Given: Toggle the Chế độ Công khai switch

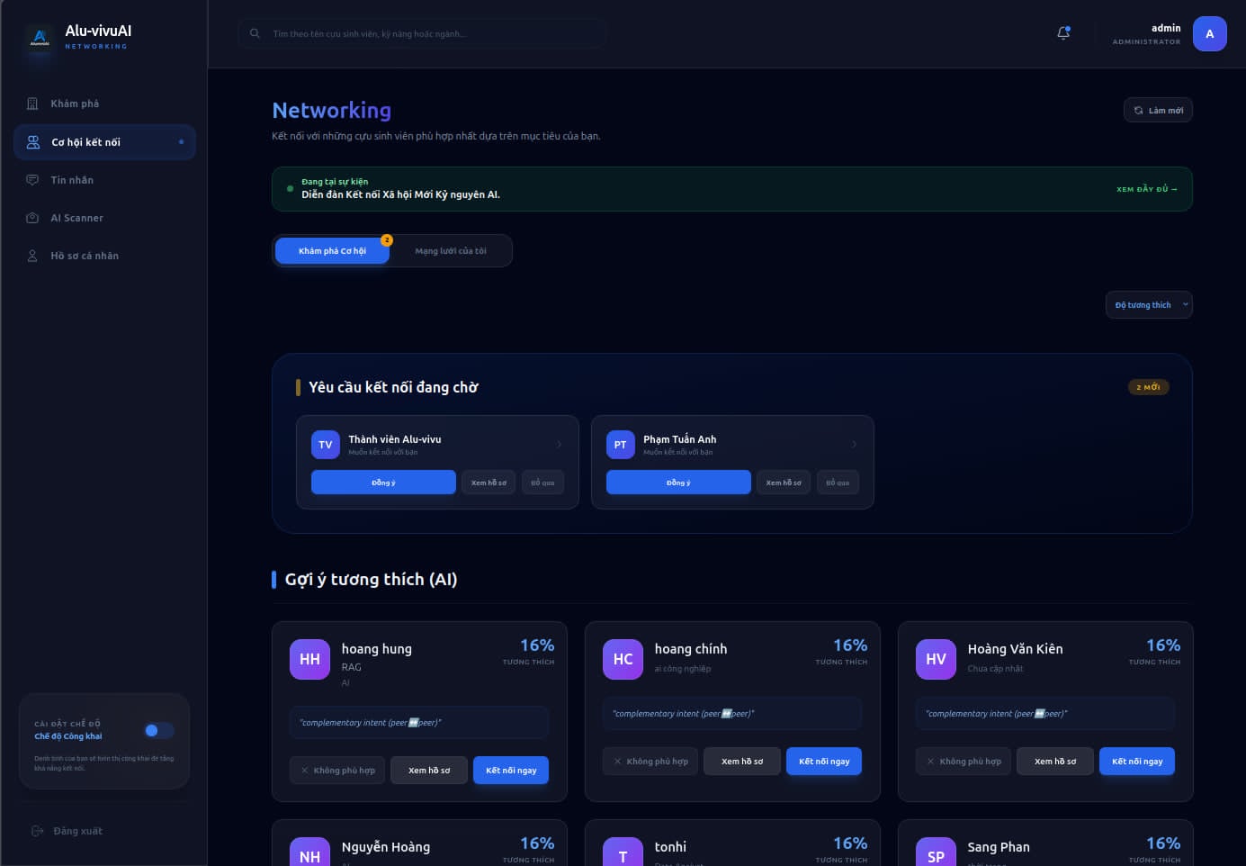Looking at the screenshot, I should [159, 730].
